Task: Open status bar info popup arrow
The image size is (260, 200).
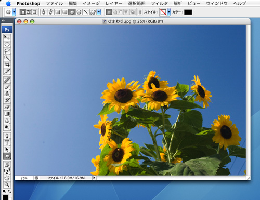Action: [x=94, y=178]
